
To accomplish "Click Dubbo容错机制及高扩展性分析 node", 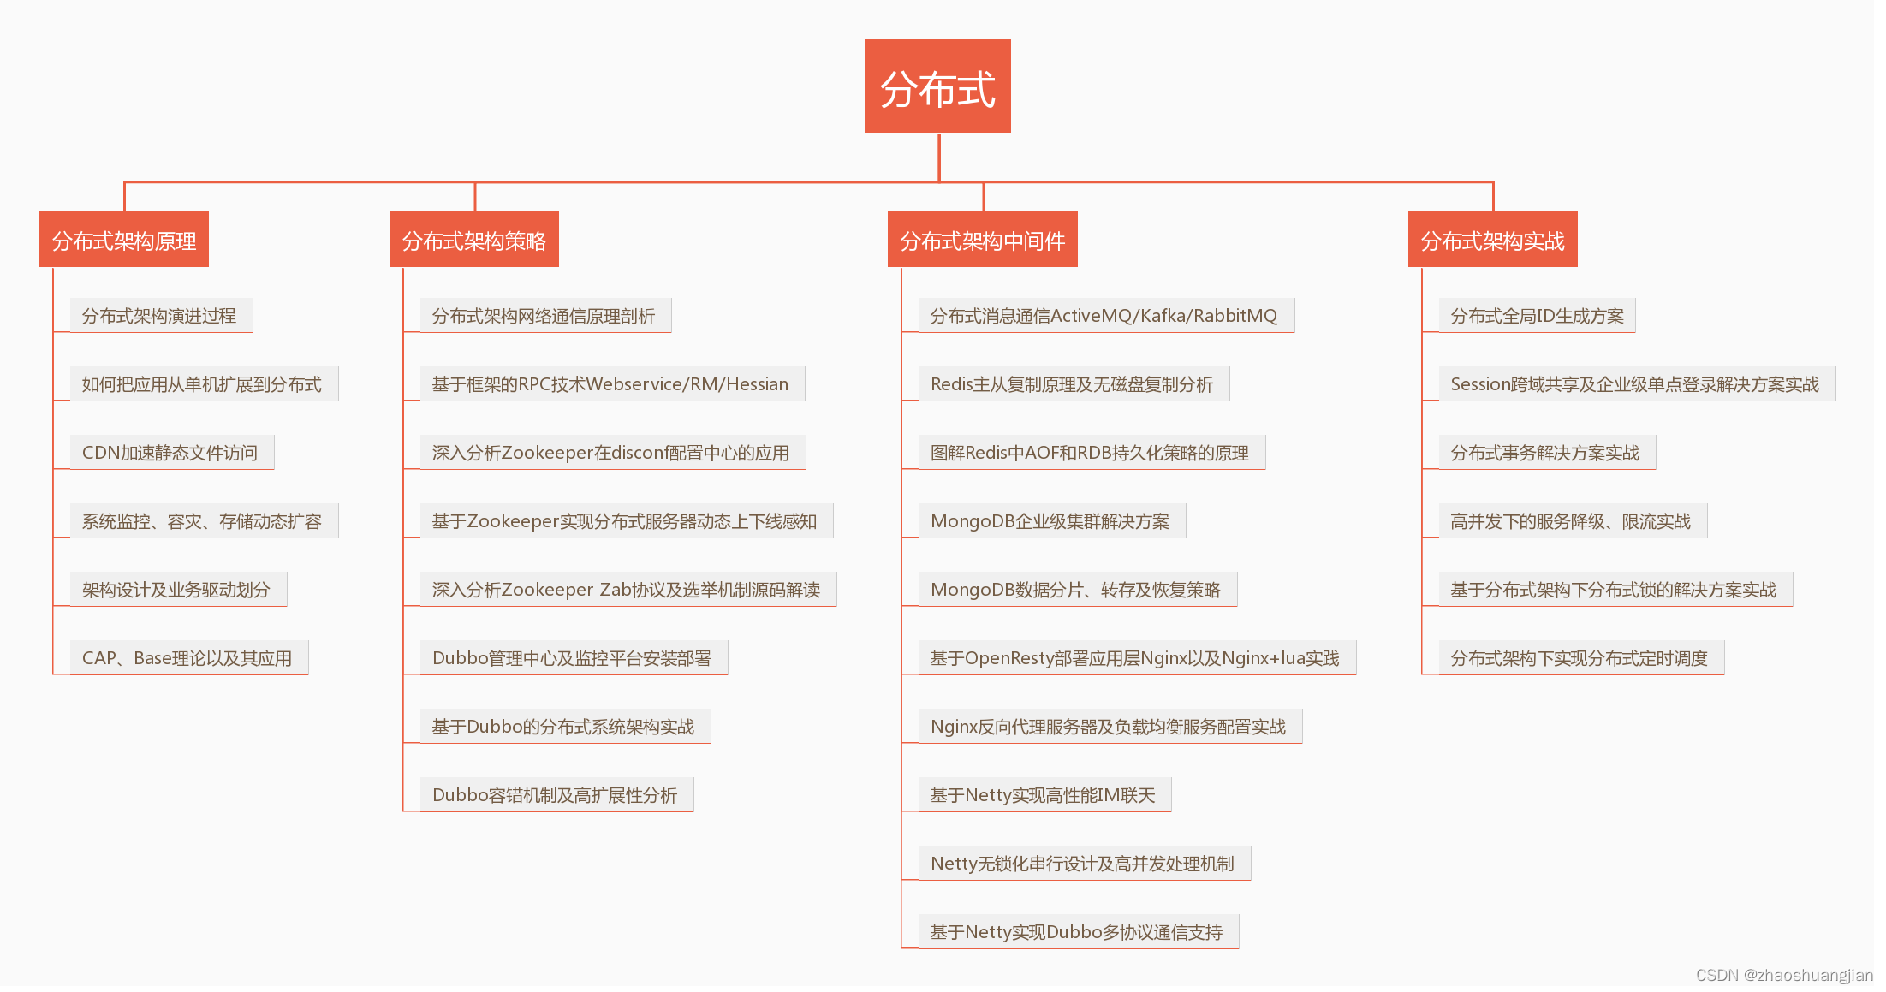I will [556, 794].
